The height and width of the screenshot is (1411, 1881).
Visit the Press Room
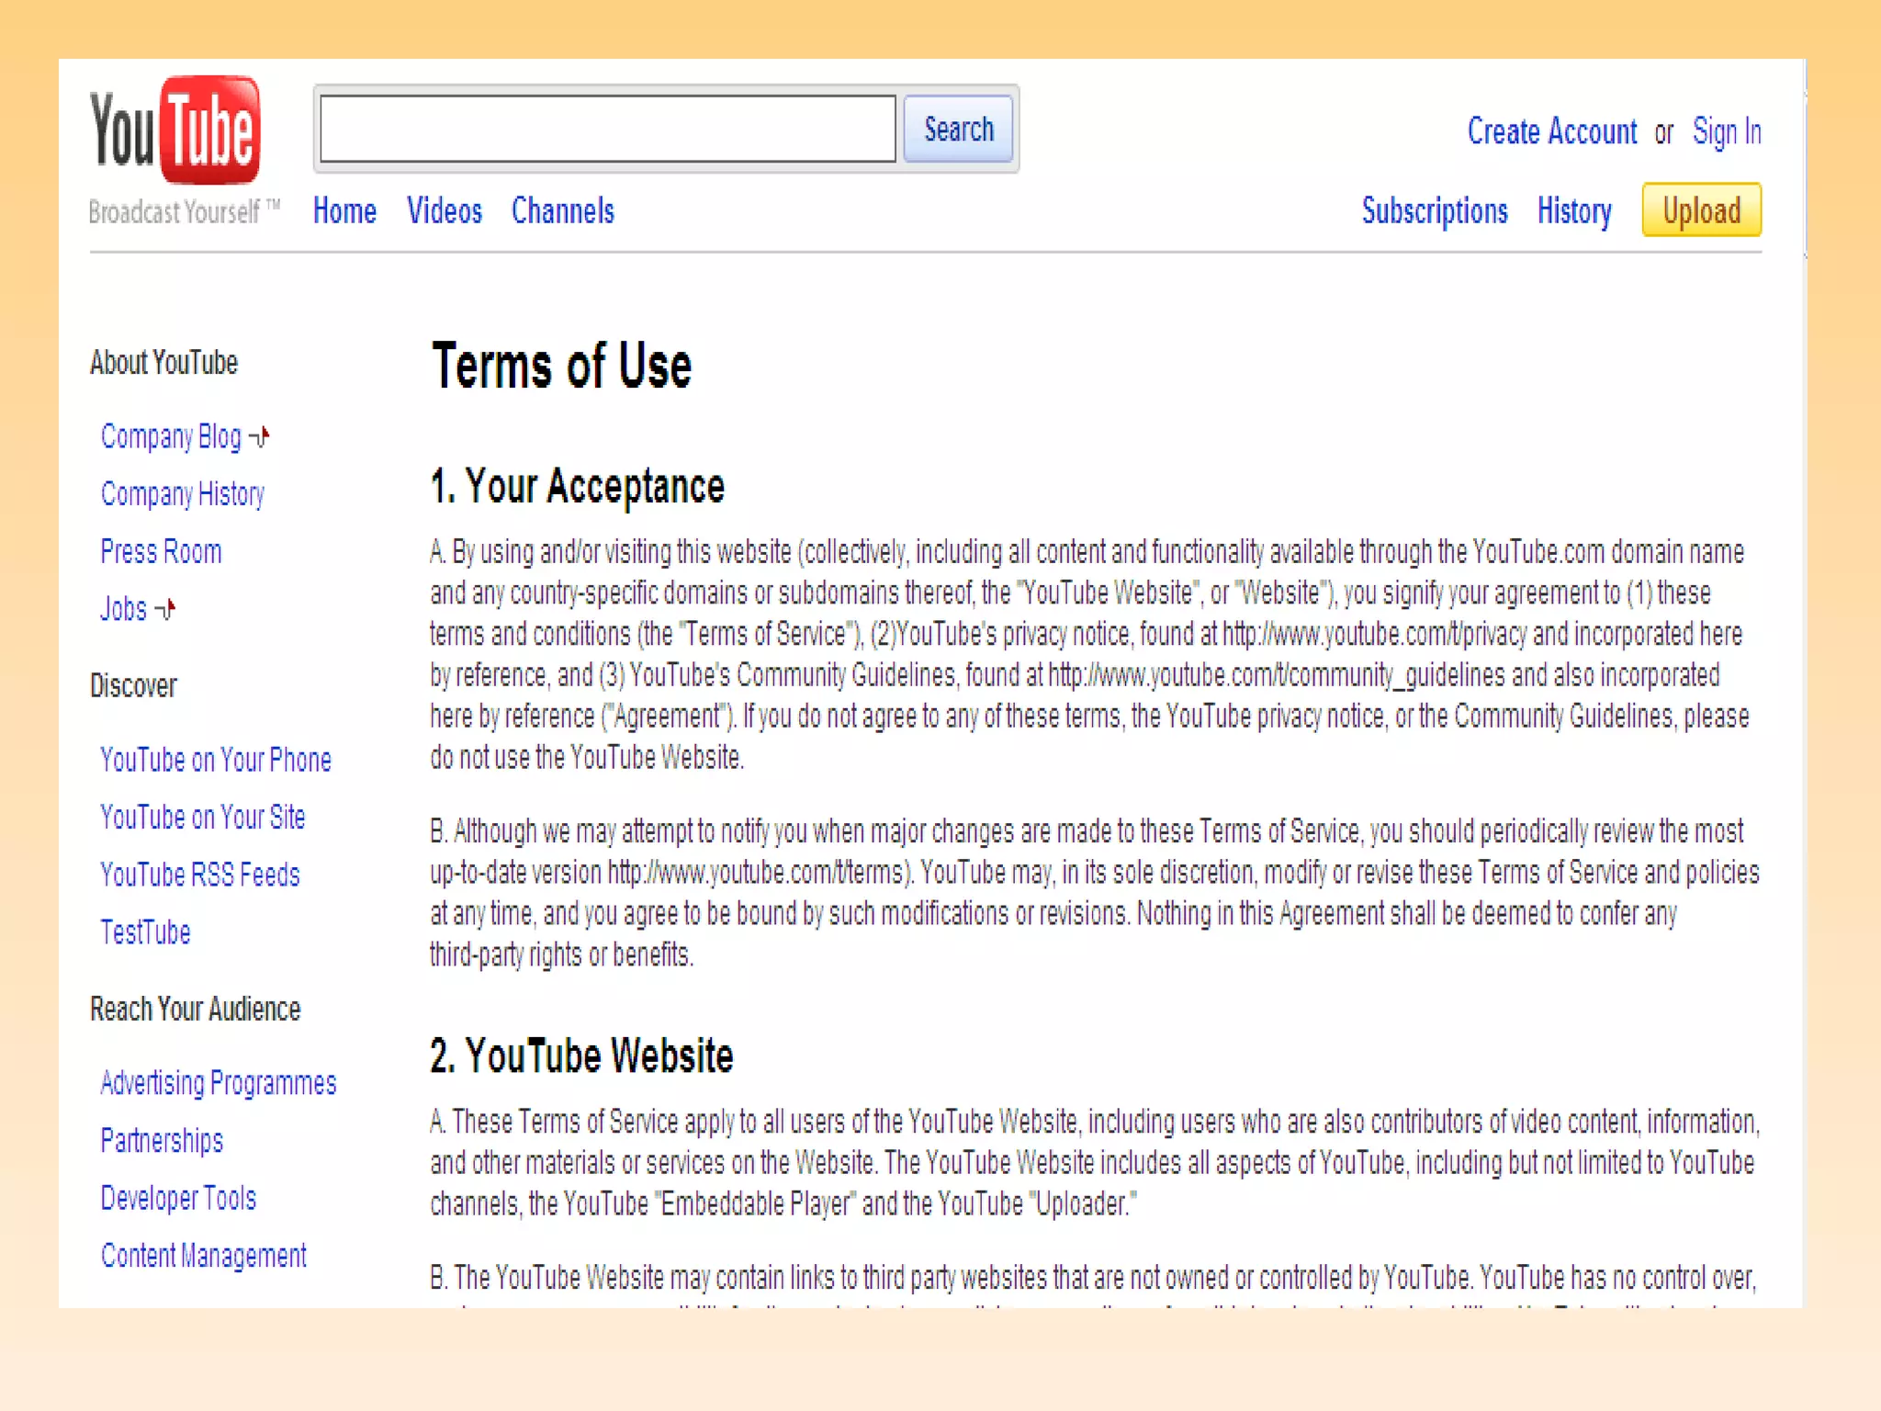tap(161, 551)
